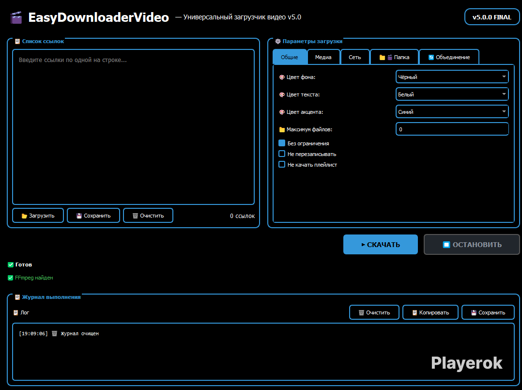Click the palette icon next to Цвет фона
Image resolution: width=522 pixels, height=390 pixels.
click(282, 77)
